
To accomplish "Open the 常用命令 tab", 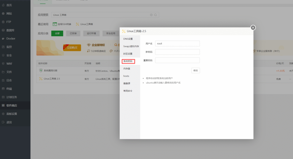I will point(128,91).
